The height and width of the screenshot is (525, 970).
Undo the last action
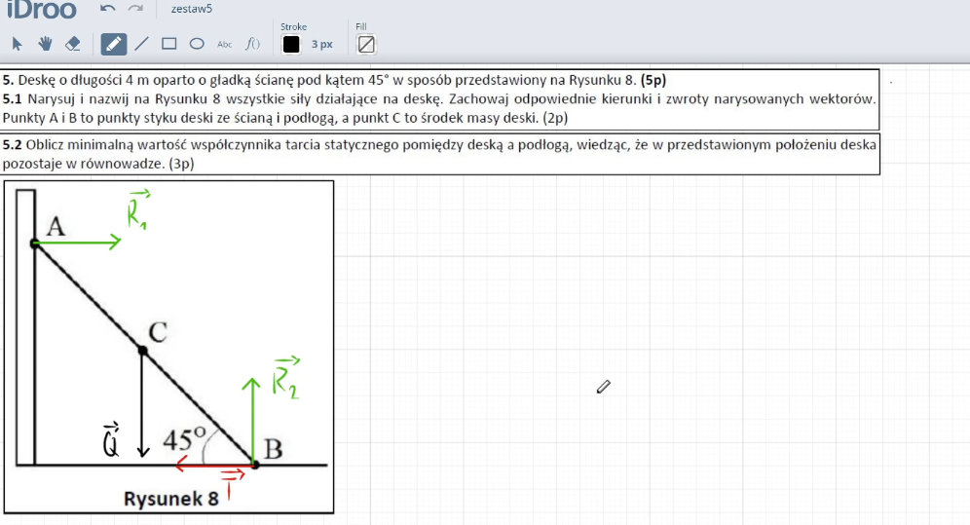tap(108, 9)
